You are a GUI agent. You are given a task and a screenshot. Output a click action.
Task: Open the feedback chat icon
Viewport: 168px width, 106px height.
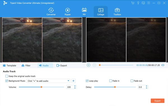tap(143, 3)
